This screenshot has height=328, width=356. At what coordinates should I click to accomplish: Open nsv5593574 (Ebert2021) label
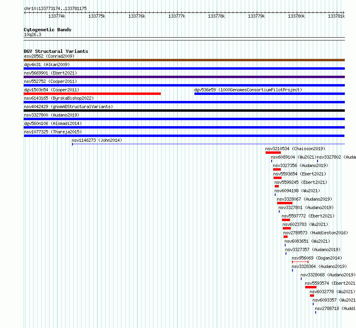pyautogui.click(x=330, y=283)
